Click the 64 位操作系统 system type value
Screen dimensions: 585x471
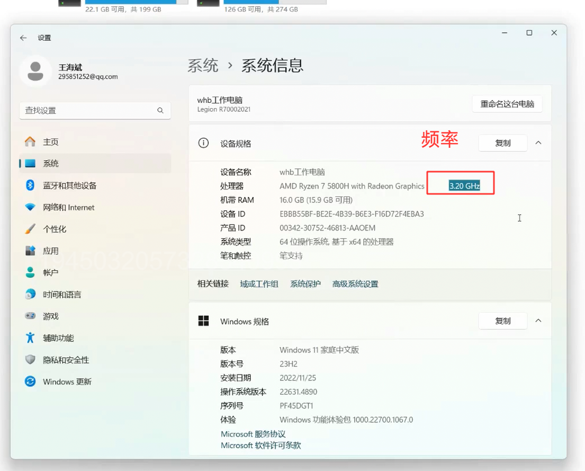click(x=337, y=242)
